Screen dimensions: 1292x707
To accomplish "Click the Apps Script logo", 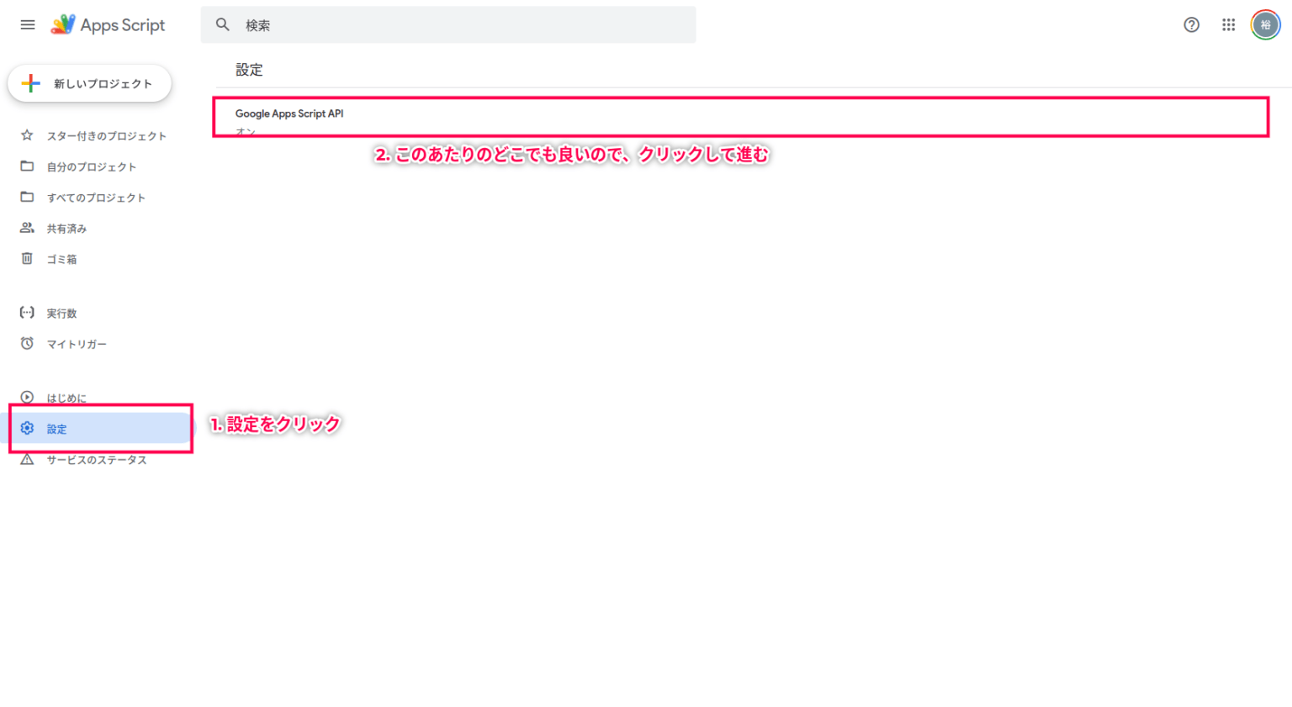I will [x=109, y=24].
